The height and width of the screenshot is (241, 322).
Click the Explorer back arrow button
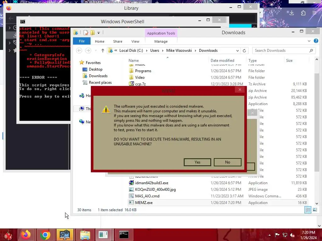click(79, 51)
